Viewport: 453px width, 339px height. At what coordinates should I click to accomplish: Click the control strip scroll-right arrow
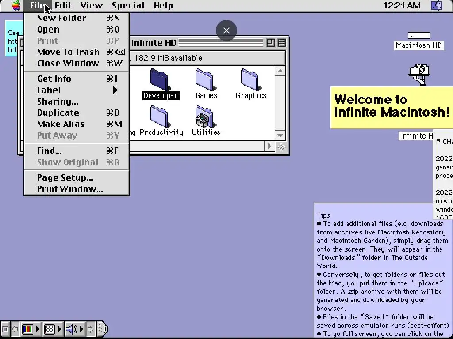pyautogui.click(x=90, y=328)
